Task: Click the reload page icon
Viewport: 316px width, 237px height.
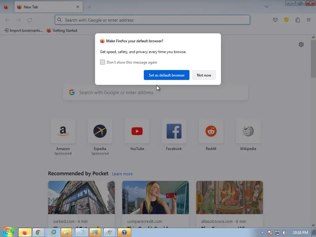Action: [x=30, y=20]
